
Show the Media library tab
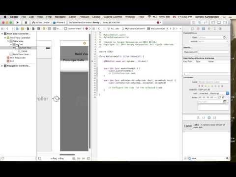coord(214,118)
